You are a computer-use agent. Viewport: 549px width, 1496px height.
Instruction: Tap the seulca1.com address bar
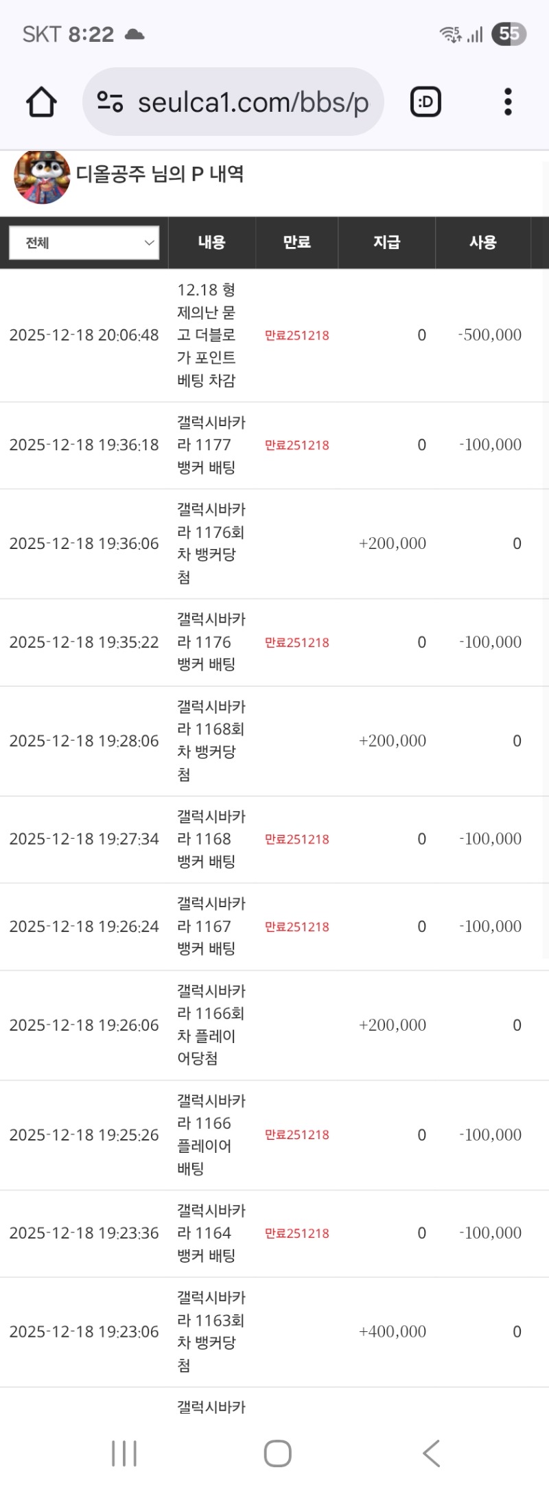(x=253, y=102)
